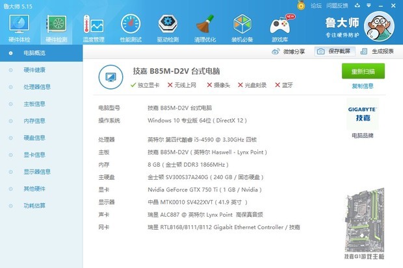Screen dimensions: 403x268
Task: Click the 光盘刻录 feature indicator
Action: point(252,85)
